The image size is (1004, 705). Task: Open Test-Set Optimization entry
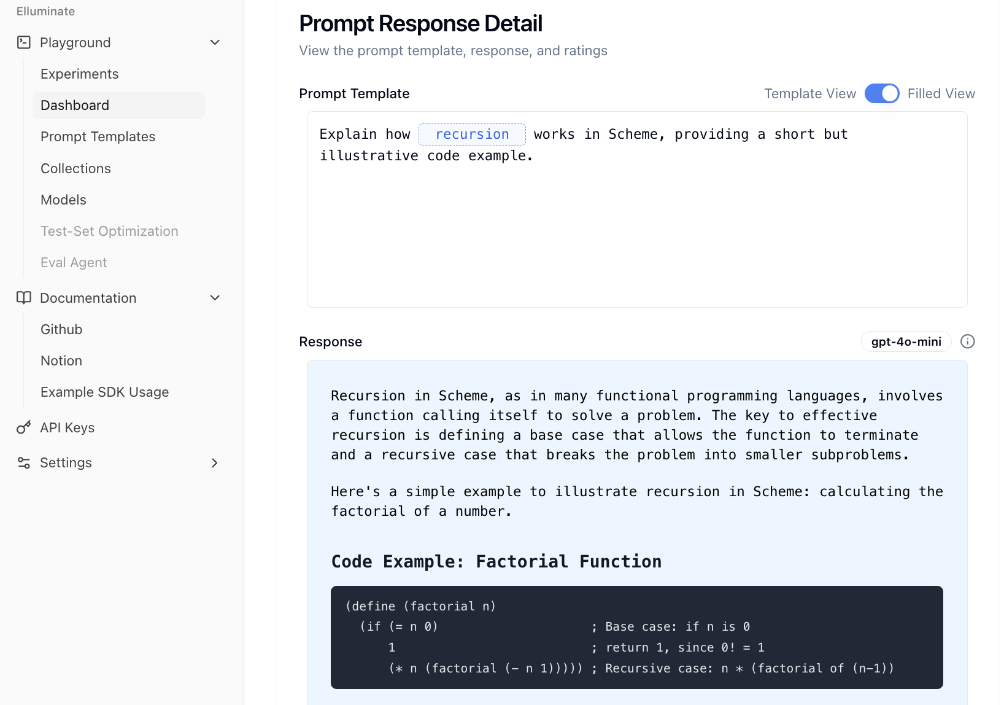pyautogui.click(x=109, y=231)
